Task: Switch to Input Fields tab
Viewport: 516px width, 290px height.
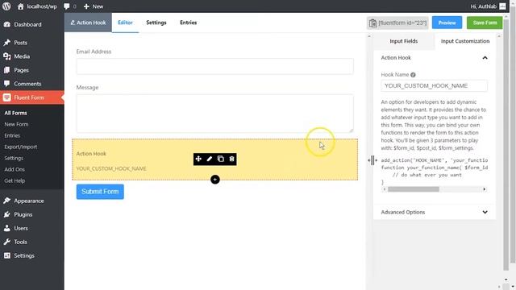Action: [403, 41]
